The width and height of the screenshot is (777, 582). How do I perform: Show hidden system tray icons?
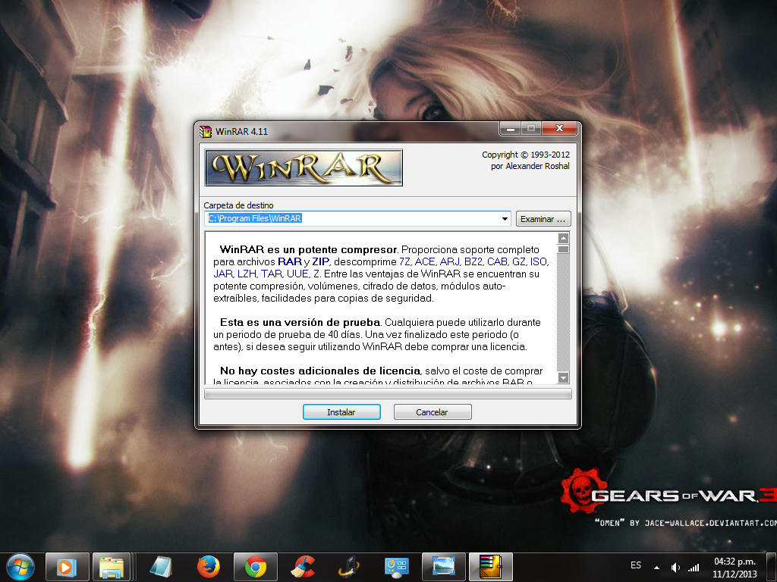[x=657, y=567]
